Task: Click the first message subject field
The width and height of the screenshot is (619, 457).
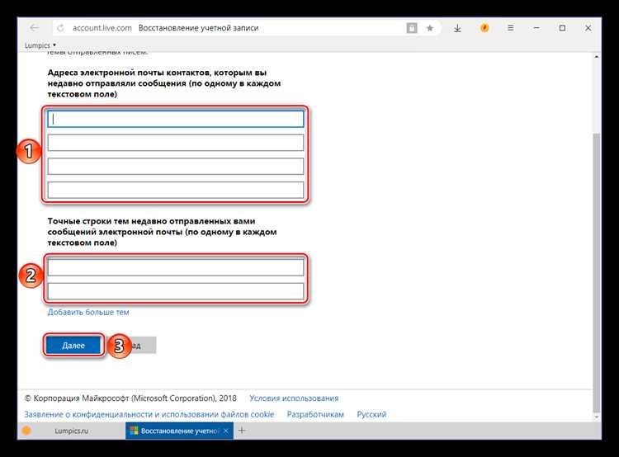Action: pyautogui.click(x=176, y=267)
